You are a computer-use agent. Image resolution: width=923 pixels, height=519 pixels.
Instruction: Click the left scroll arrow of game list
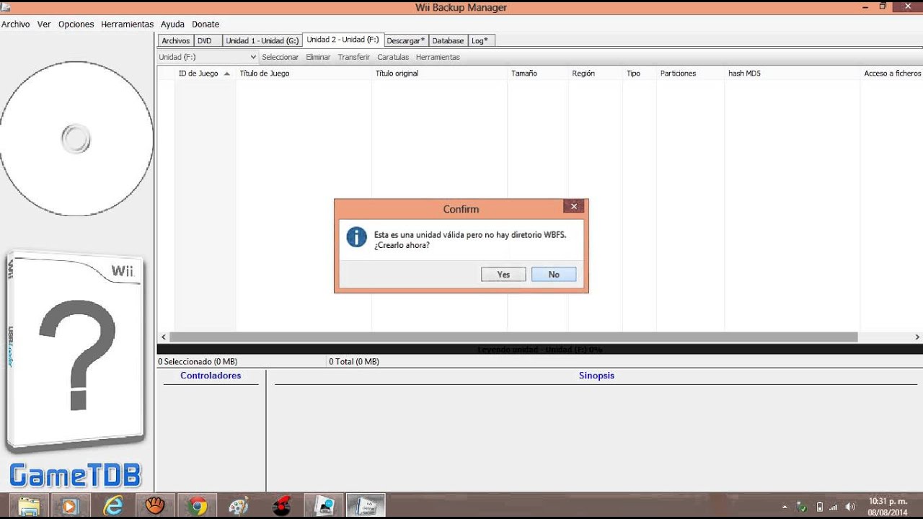tap(164, 337)
